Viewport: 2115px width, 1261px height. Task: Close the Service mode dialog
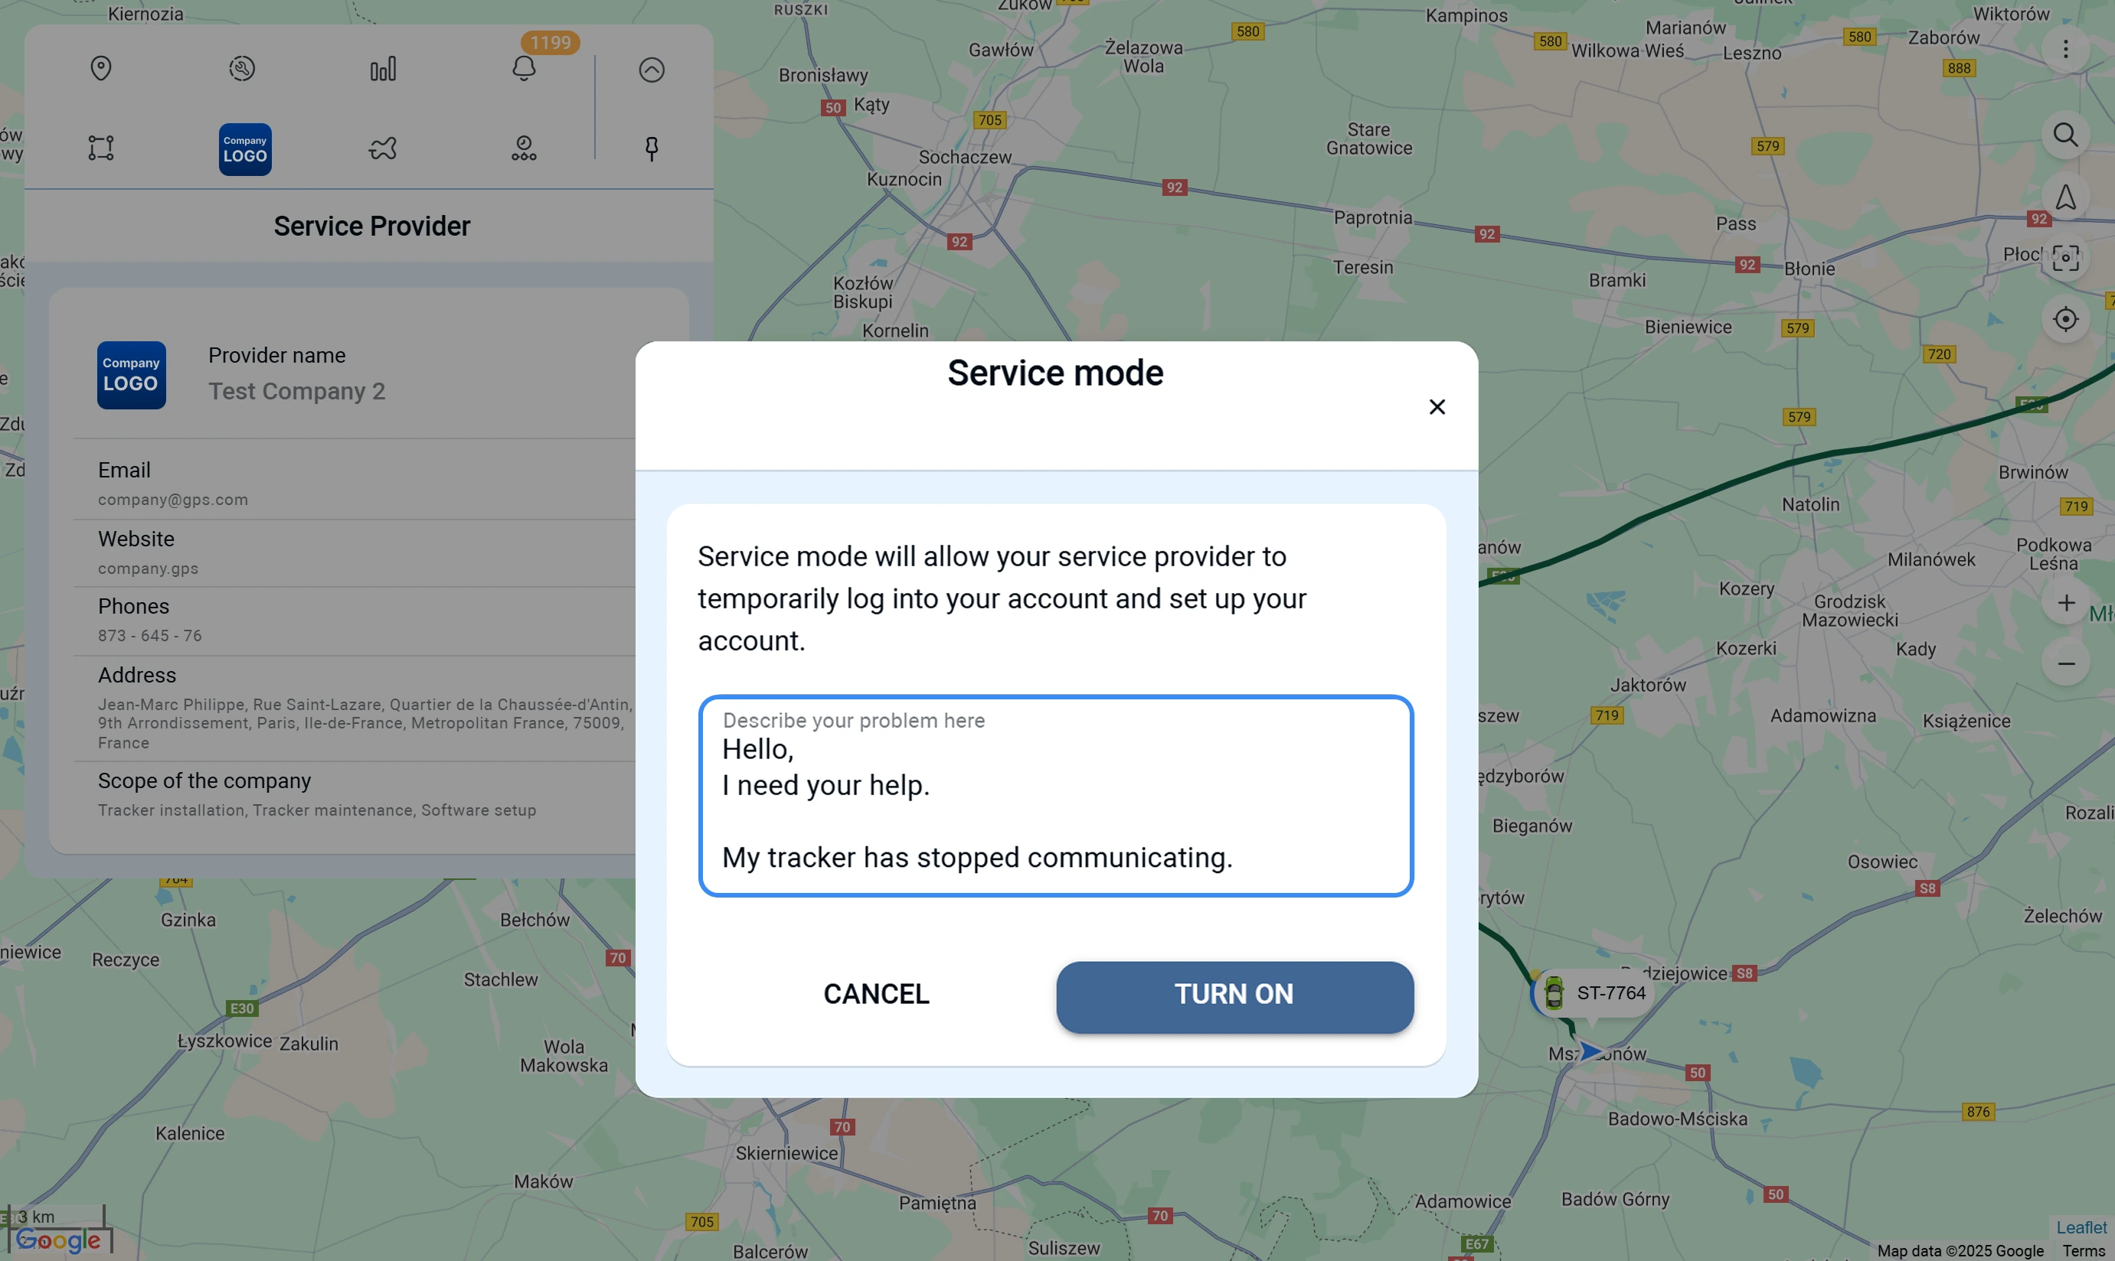point(1437,407)
